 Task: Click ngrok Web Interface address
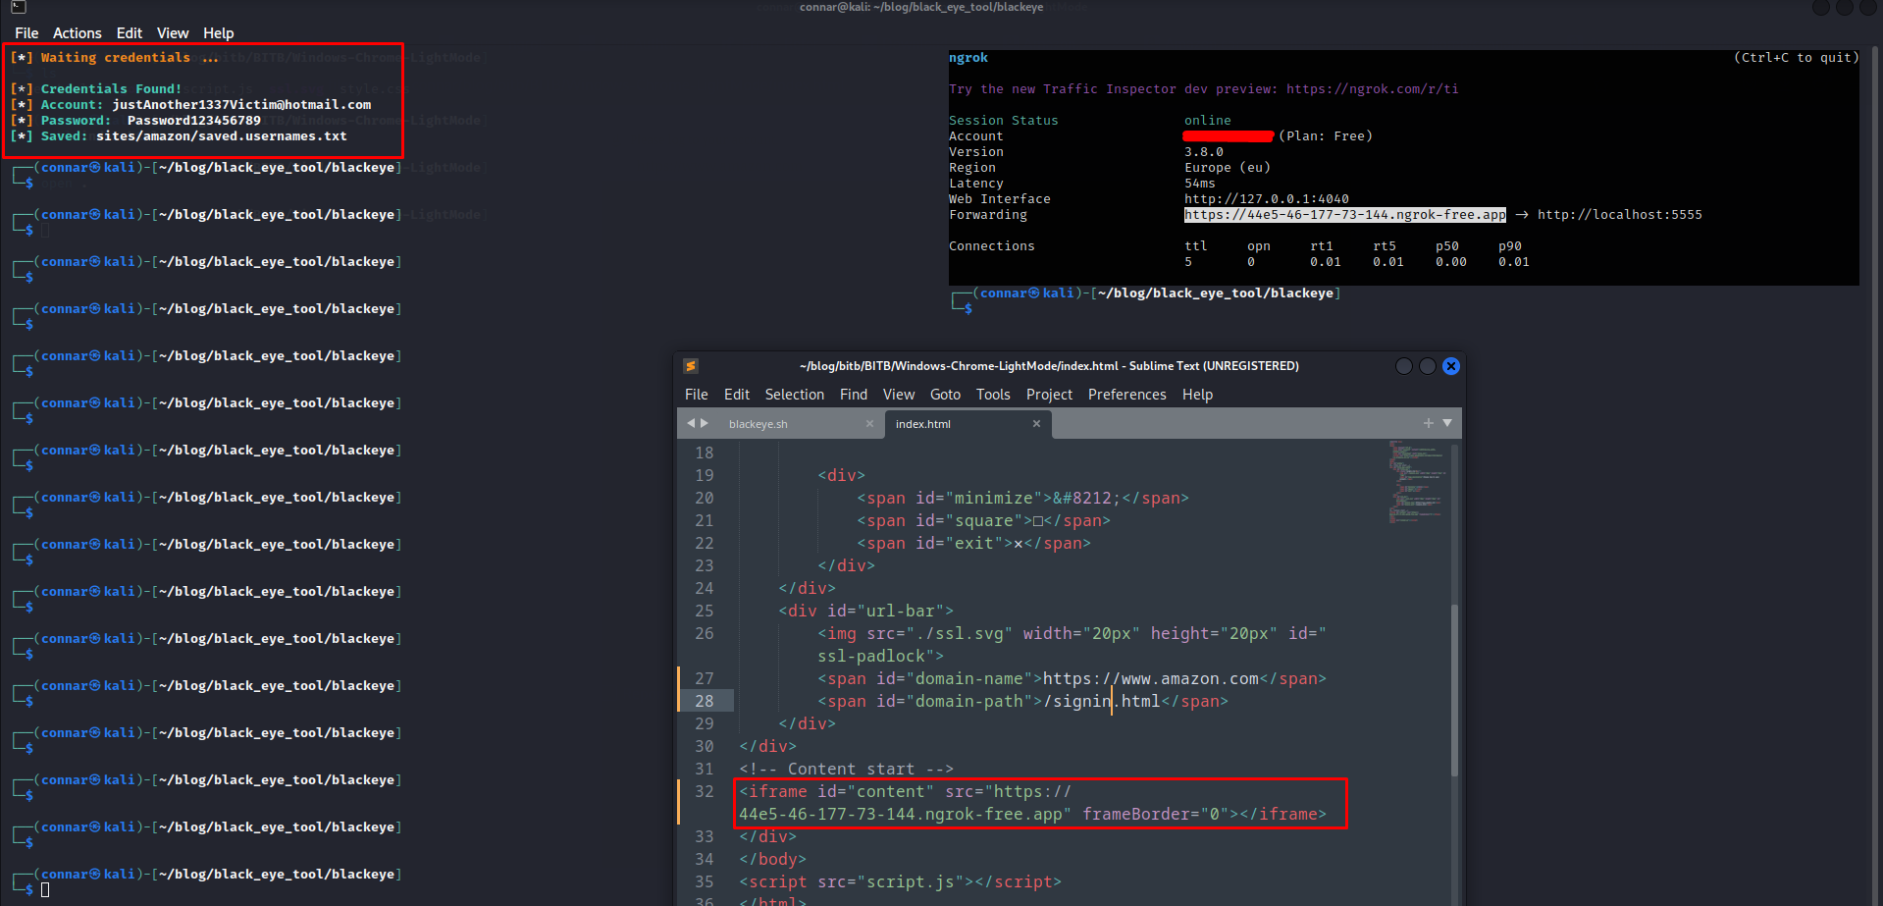tap(1266, 199)
